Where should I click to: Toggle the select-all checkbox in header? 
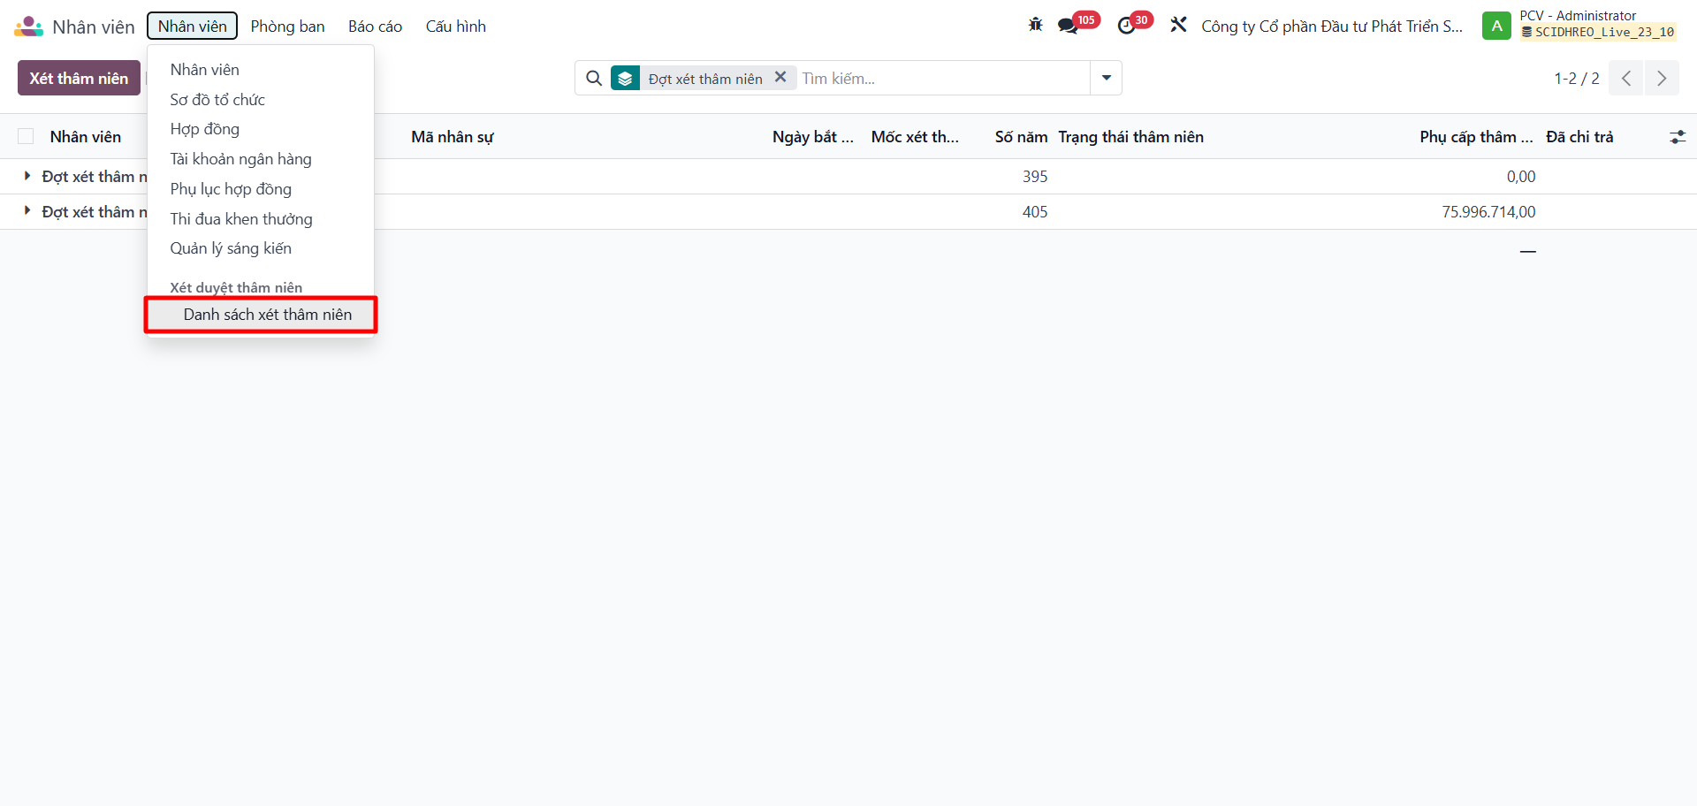pyautogui.click(x=26, y=136)
